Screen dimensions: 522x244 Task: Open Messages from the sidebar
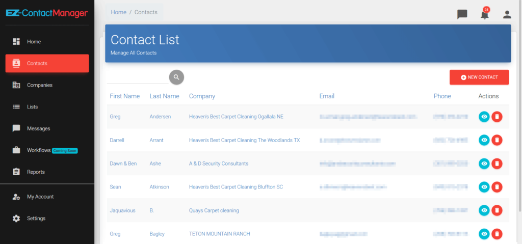point(47,128)
